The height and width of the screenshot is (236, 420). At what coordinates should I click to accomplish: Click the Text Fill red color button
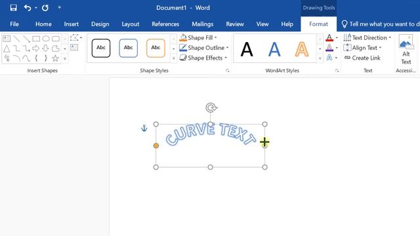coord(329,38)
